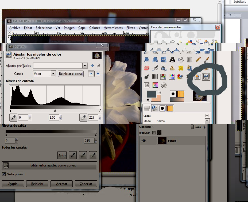Select the Pencil tool
This screenshot has width=248, height=202.
[x=198, y=60]
